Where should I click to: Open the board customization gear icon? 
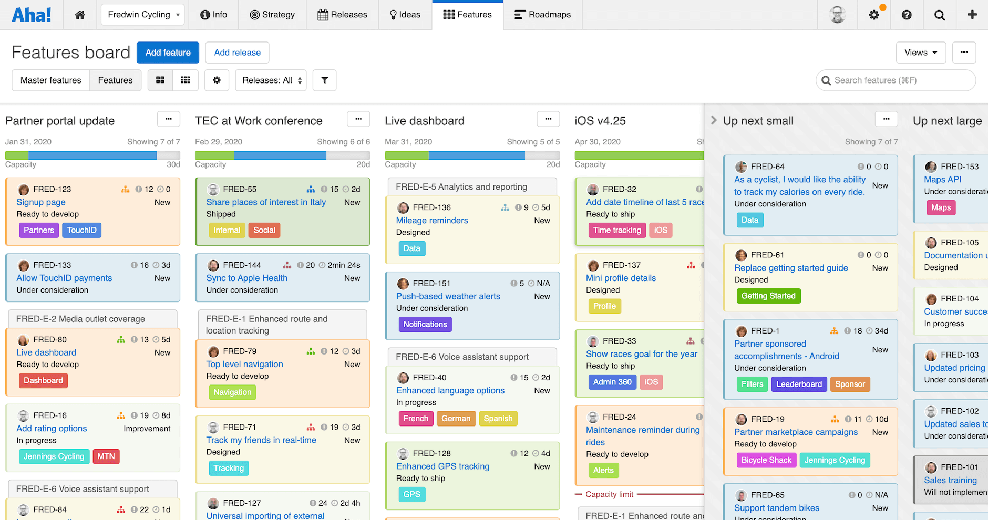217,80
